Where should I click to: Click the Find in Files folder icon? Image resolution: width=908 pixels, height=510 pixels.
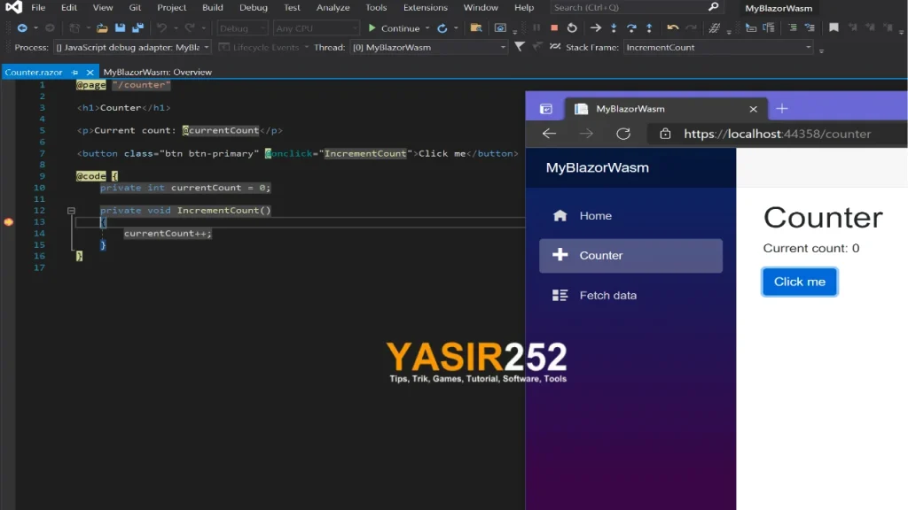(476, 27)
